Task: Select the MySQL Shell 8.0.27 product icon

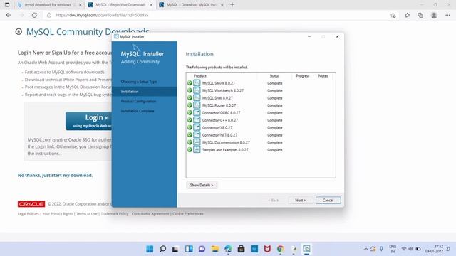Action: click(x=197, y=98)
